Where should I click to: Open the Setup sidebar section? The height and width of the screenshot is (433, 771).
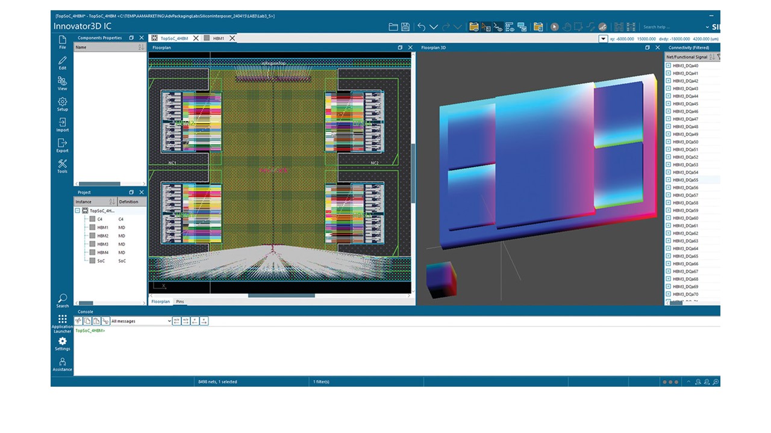tap(62, 105)
